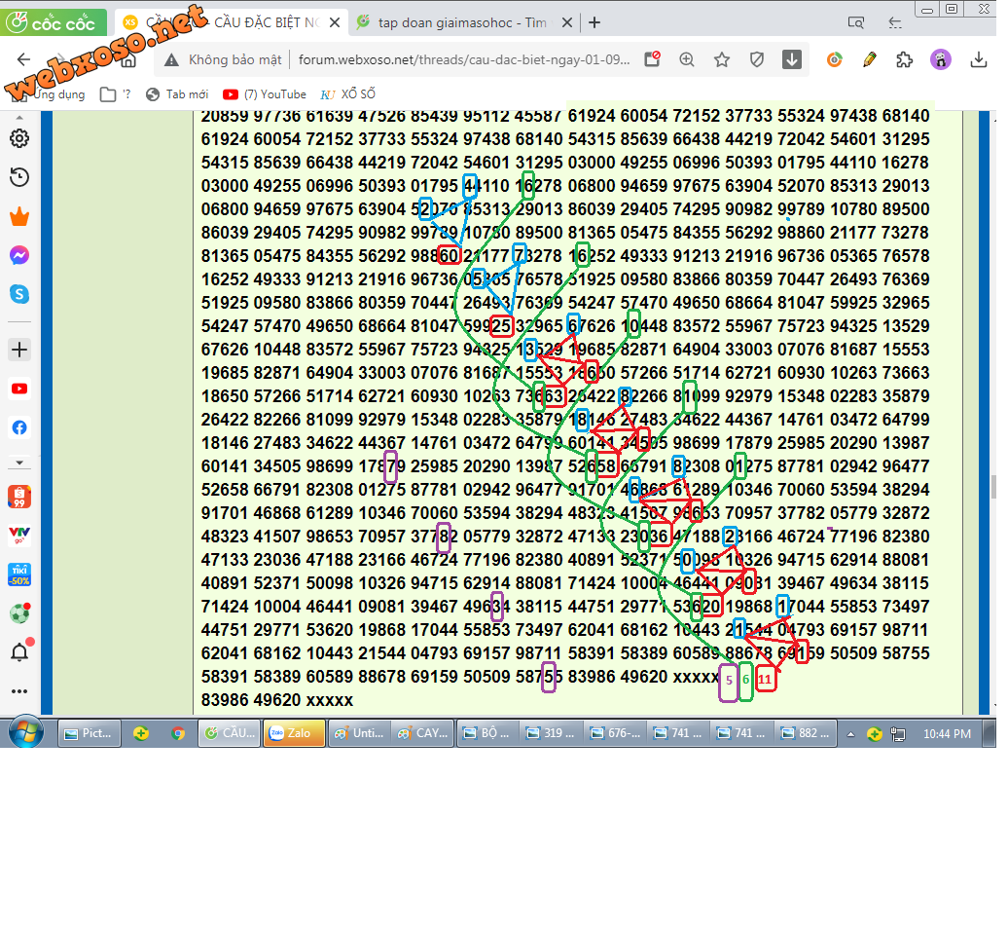Open the YouTube bookmark in bookmarks bar

click(x=264, y=94)
